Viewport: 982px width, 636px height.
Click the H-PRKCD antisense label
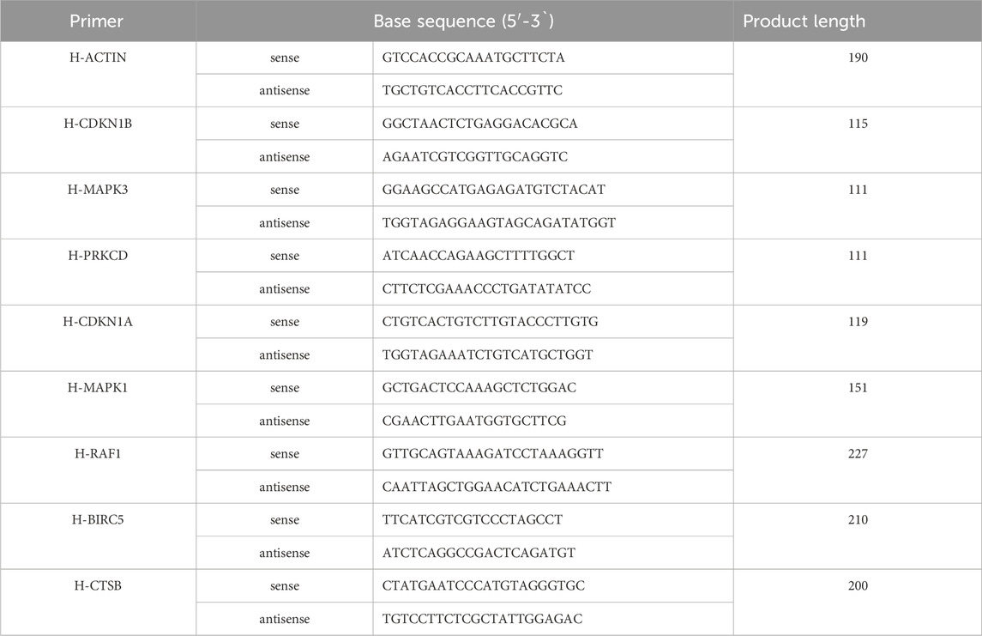pos(285,289)
